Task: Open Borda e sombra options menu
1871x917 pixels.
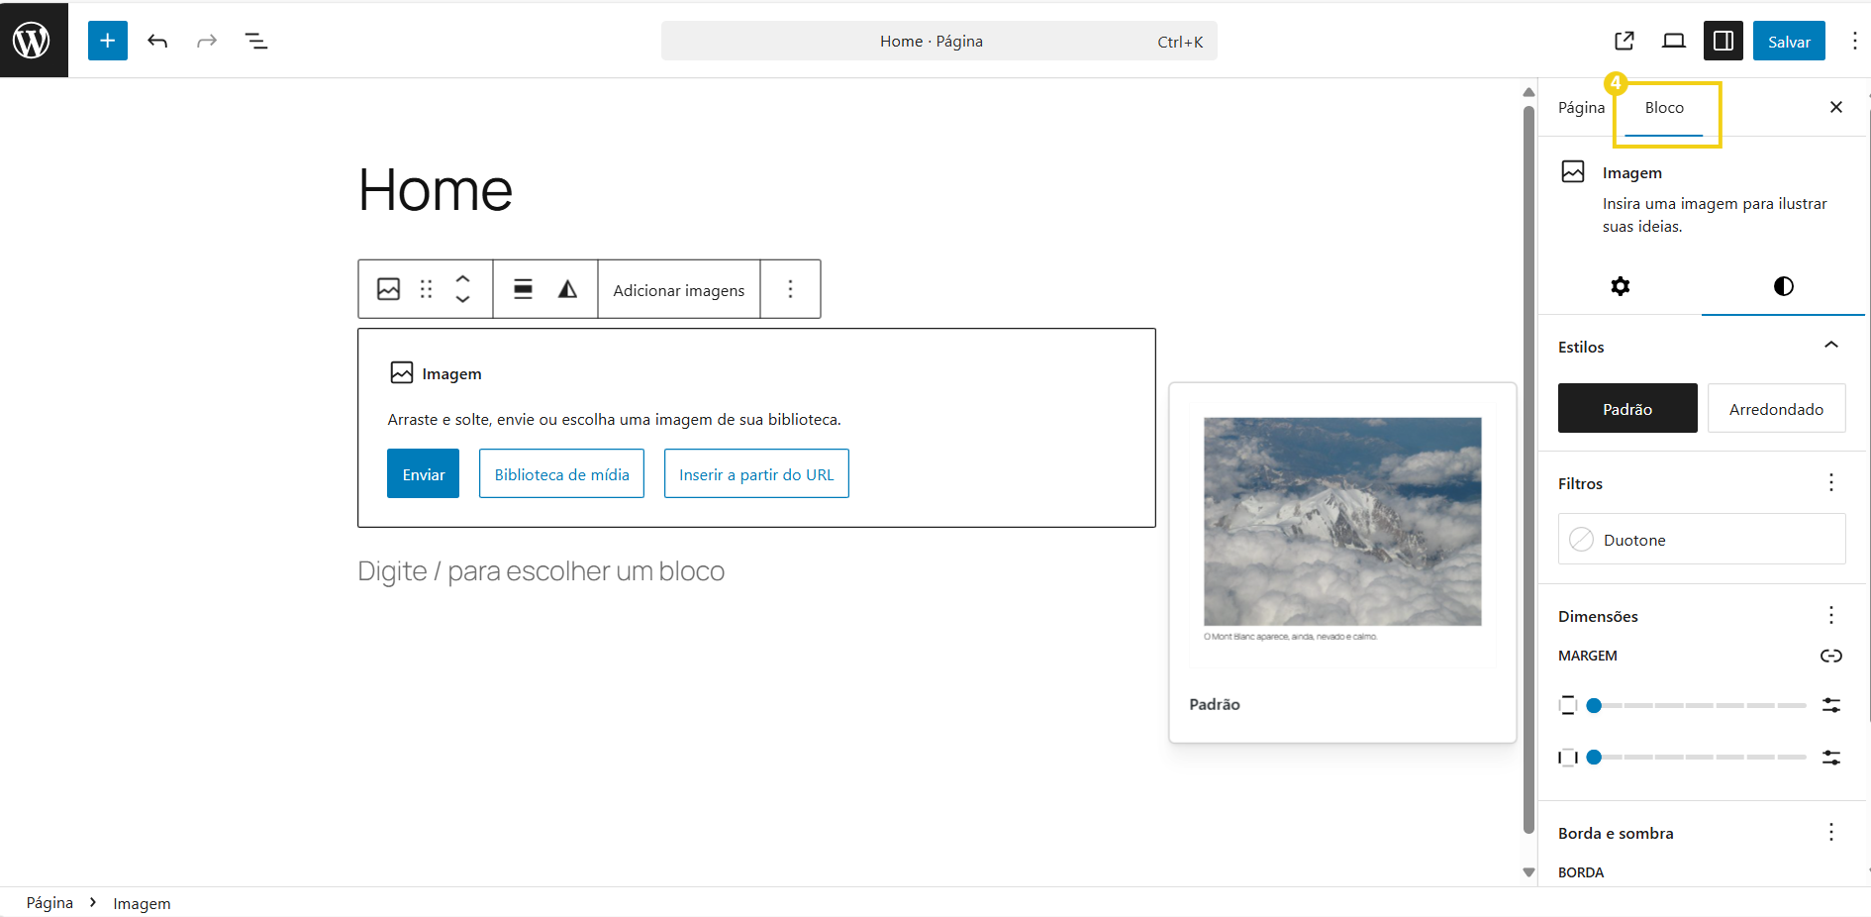Action: (1831, 832)
